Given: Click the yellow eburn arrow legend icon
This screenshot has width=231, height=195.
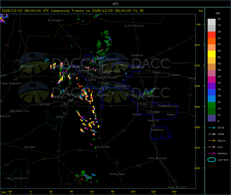Looking at the screenshot, I should (211, 141).
